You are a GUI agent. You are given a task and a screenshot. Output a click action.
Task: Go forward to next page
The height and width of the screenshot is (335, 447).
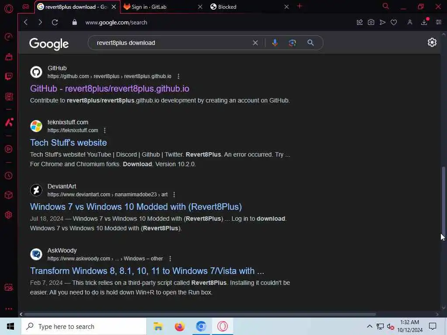[40, 22]
